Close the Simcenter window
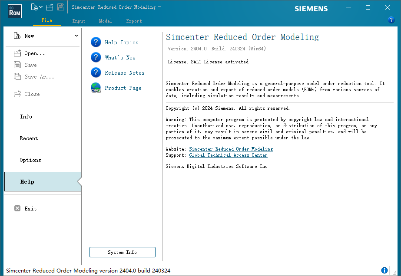This screenshot has width=401, height=276. [388, 7]
